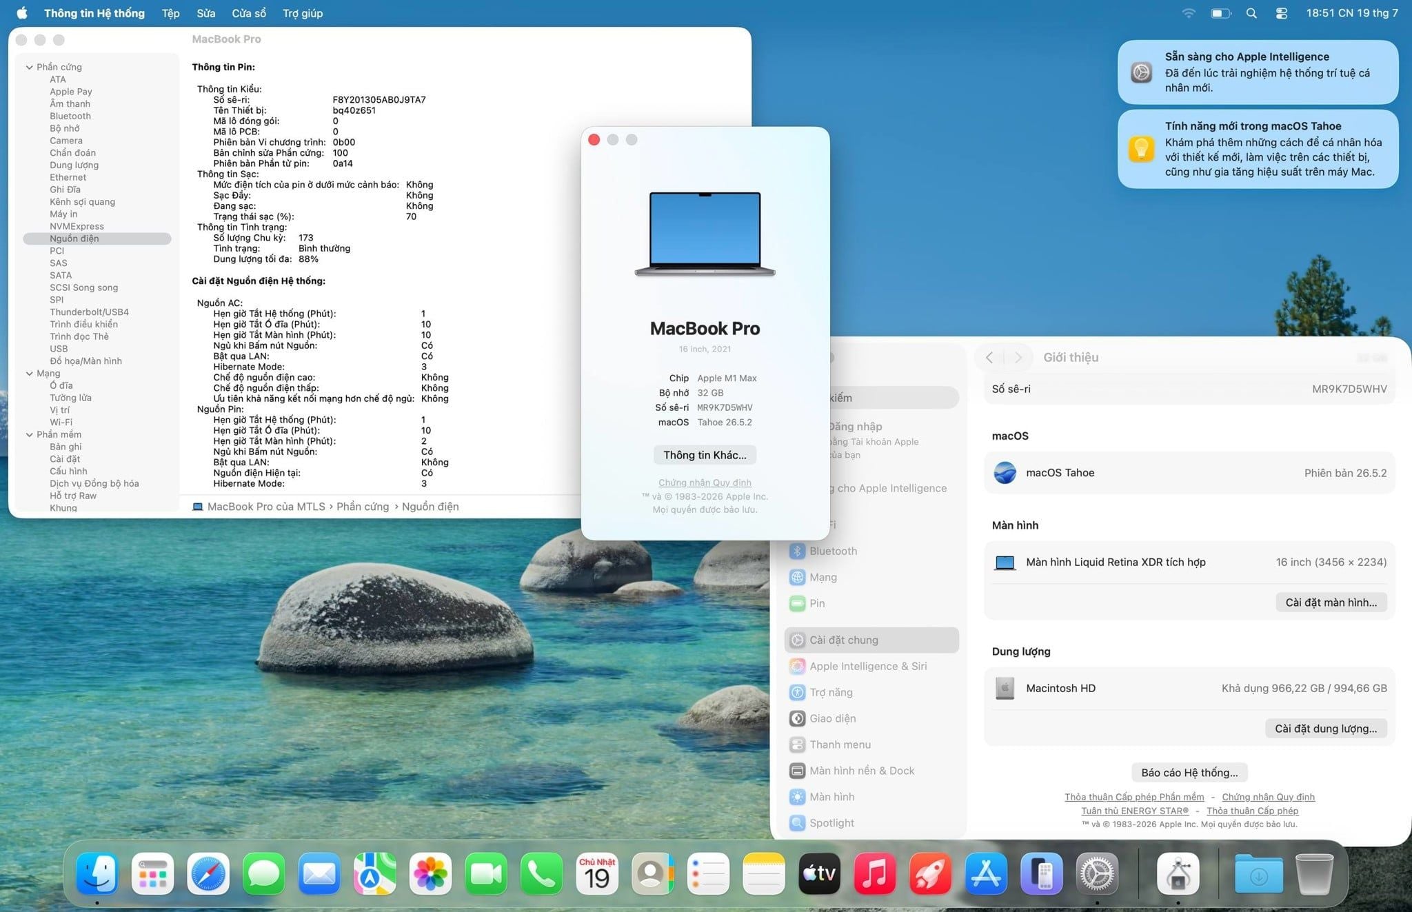The width and height of the screenshot is (1412, 912).
Task: Open Tính năng mới trong macOS Tahoe notification
Action: pyautogui.click(x=1258, y=149)
